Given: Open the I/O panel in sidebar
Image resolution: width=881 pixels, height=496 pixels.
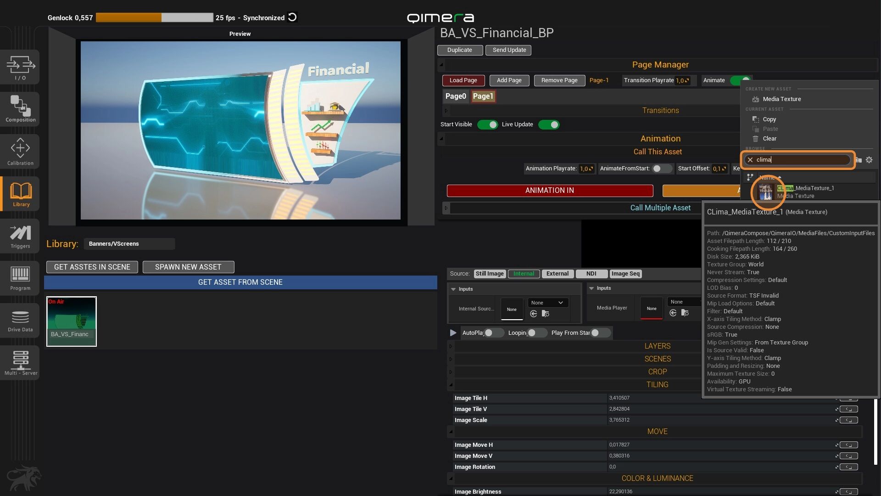Looking at the screenshot, I should click(x=20, y=67).
